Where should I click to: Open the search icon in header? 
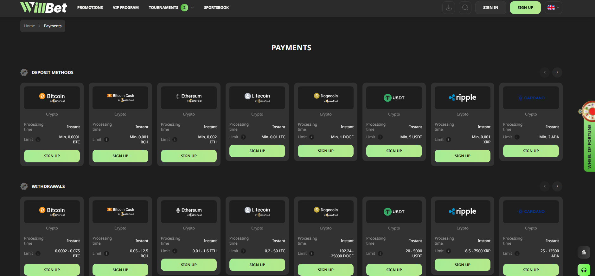tap(465, 8)
